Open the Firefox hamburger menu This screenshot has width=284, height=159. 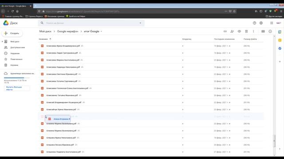(x=281, y=11)
